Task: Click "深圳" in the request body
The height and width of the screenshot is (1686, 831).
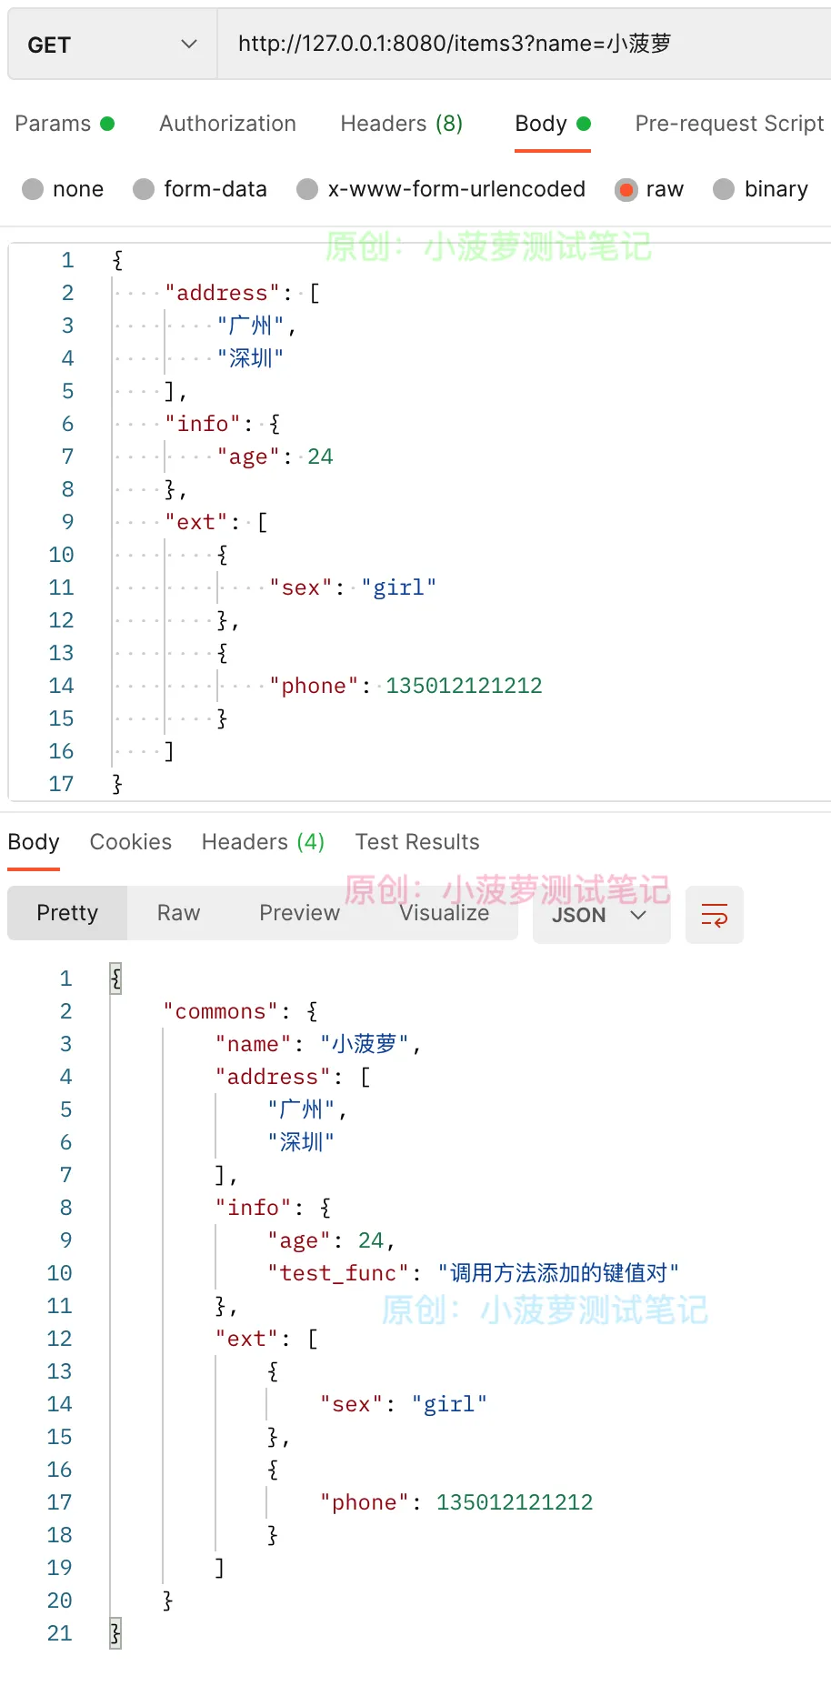Action: coord(250,358)
